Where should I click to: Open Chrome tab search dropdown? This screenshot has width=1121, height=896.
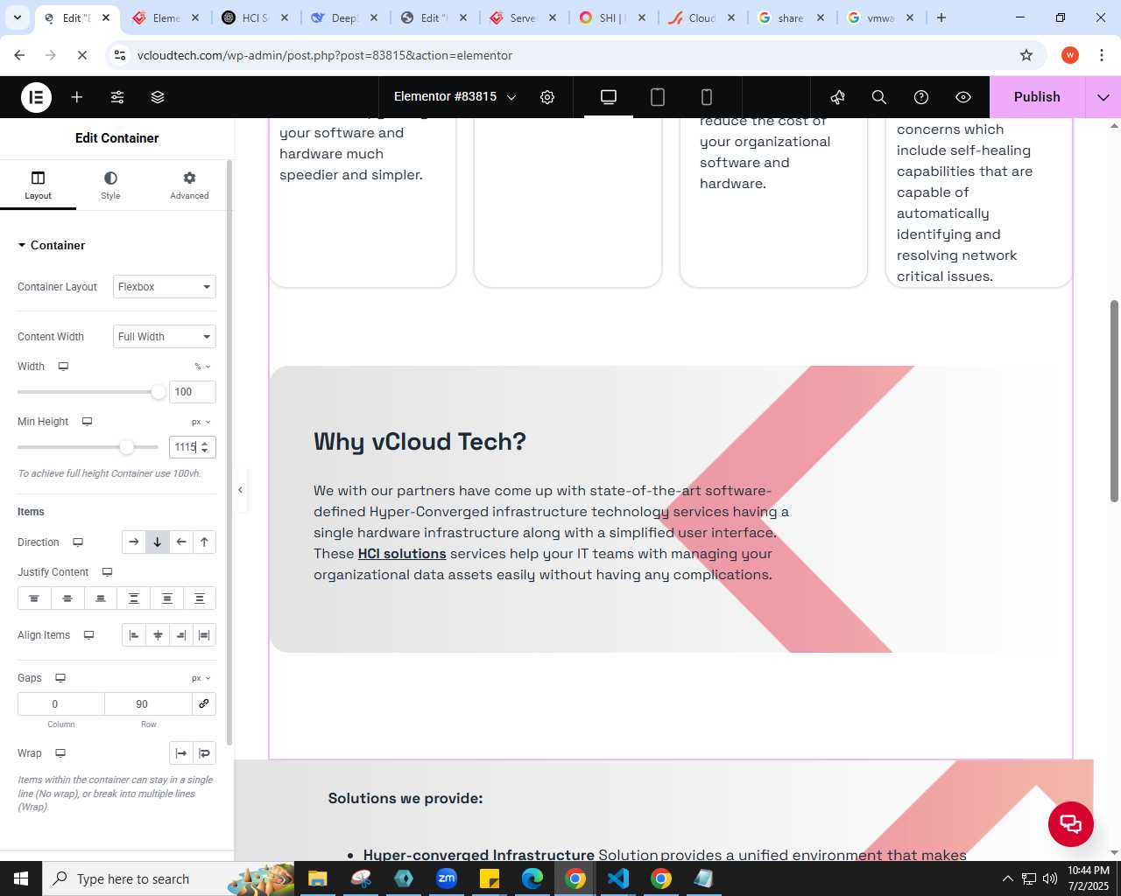[18, 17]
